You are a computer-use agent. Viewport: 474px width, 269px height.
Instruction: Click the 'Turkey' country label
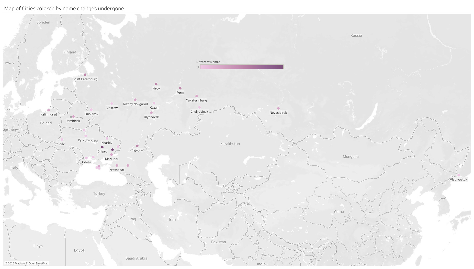click(x=99, y=194)
